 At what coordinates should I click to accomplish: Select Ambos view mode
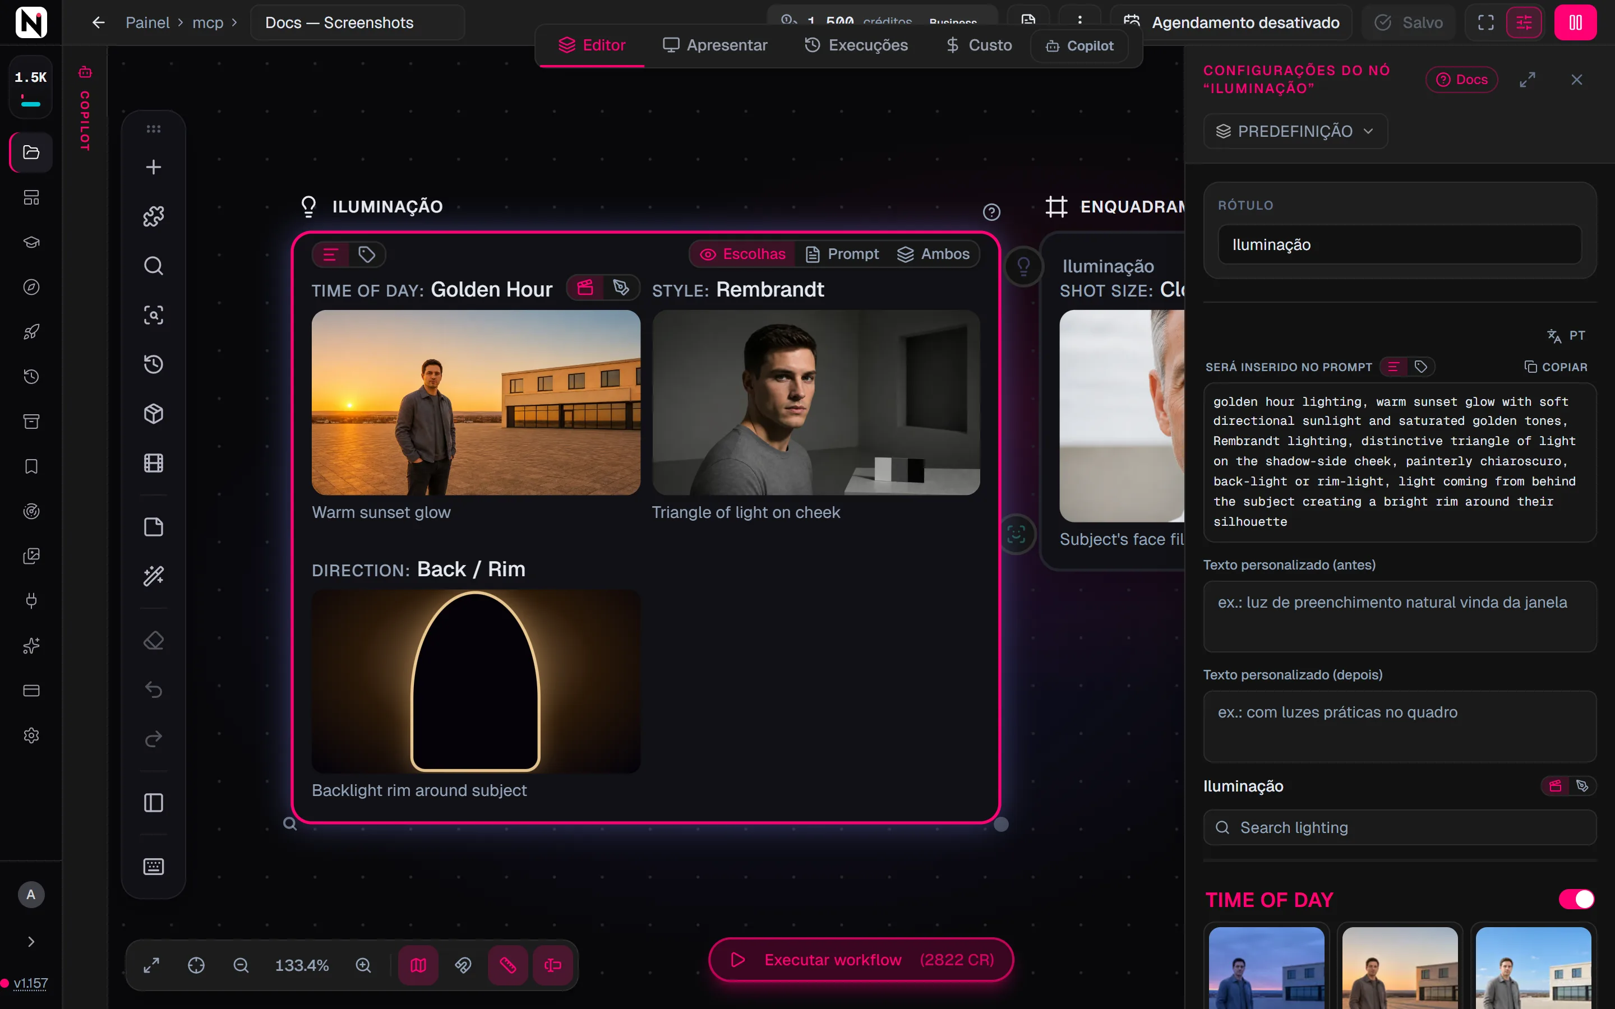pos(934,254)
